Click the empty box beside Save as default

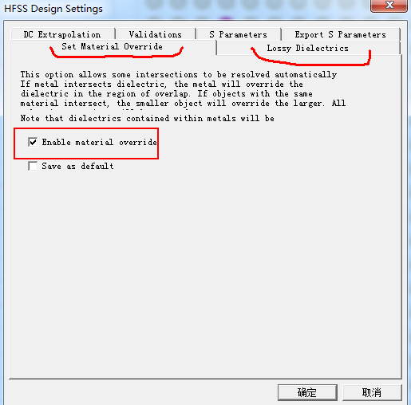click(33, 167)
